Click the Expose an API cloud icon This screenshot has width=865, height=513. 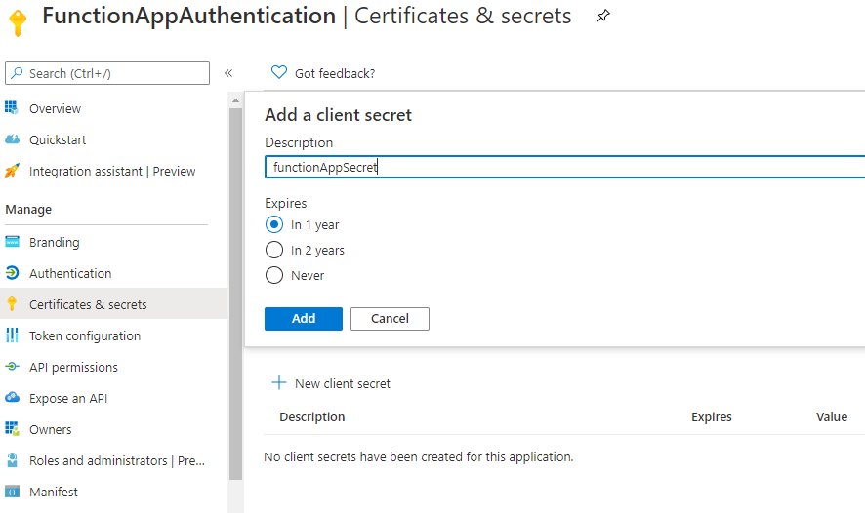(12, 397)
